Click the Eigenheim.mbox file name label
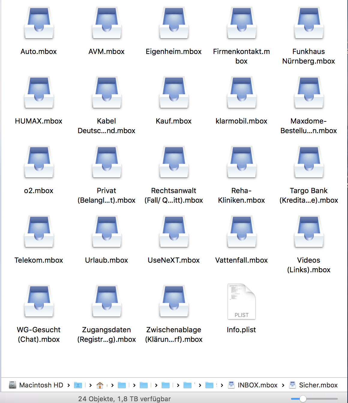Screen dimensions: 348x403 (174, 52)
